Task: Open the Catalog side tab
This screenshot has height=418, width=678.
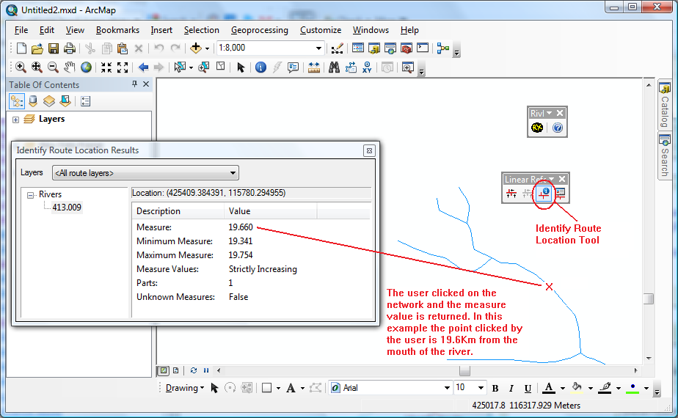Action: [665, 106]
